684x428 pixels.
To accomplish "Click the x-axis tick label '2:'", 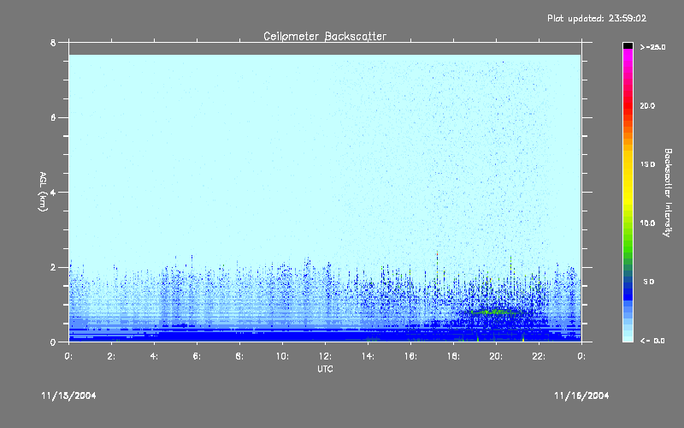I will (111, 356).
